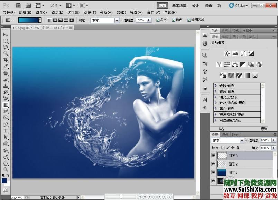Image resolution: width=278 pixels, height=200 pixels.
Task: Click the foreground color swatch
Action: click(x=4, y=180)
